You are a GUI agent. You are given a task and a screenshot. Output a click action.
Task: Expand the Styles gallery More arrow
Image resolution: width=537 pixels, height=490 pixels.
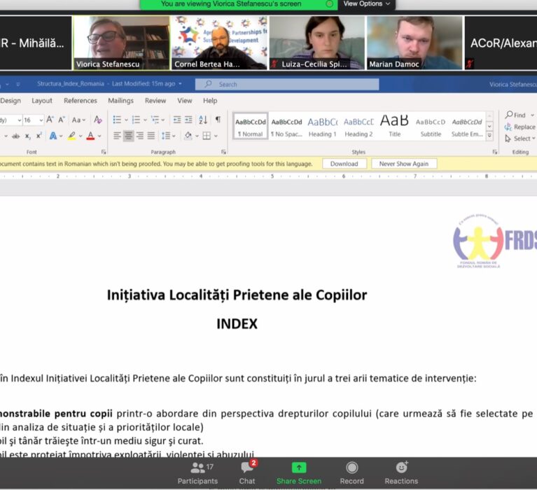[x=489, y=136]
